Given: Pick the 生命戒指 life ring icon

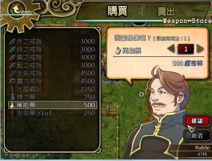Looking at the screenshot, I should [13, 74].
